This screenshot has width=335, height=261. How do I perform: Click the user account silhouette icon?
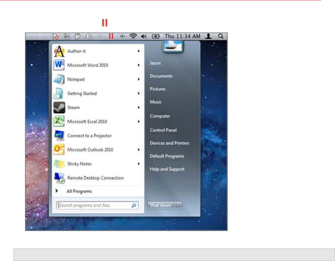pos(208,36)
